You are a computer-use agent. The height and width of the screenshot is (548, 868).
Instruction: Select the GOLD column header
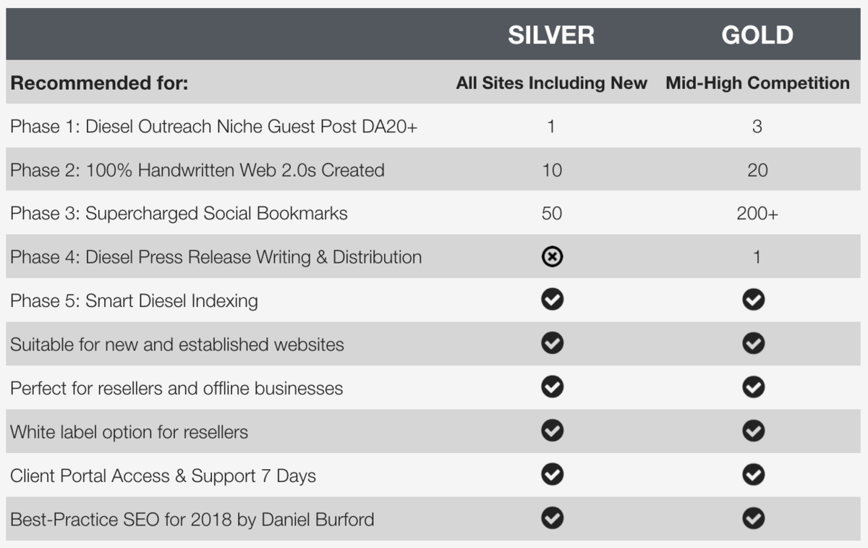tap(757, 35)
